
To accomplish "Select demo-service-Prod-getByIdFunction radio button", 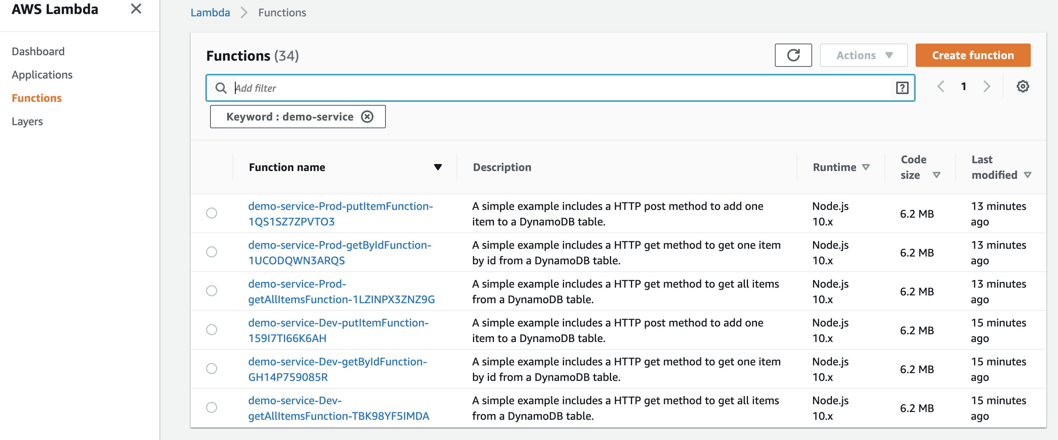I will click(x=212, y=252).
